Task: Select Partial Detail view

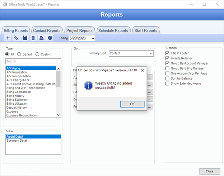Action: [33, 137]
